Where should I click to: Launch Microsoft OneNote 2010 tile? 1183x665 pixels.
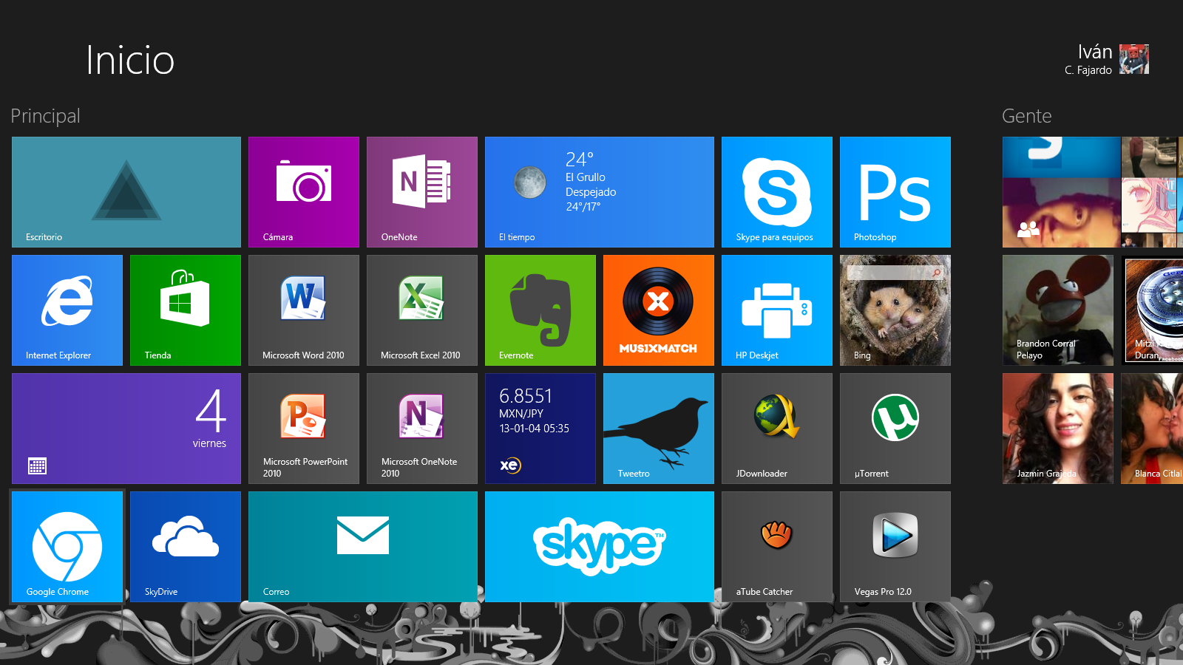coord(422,429)
